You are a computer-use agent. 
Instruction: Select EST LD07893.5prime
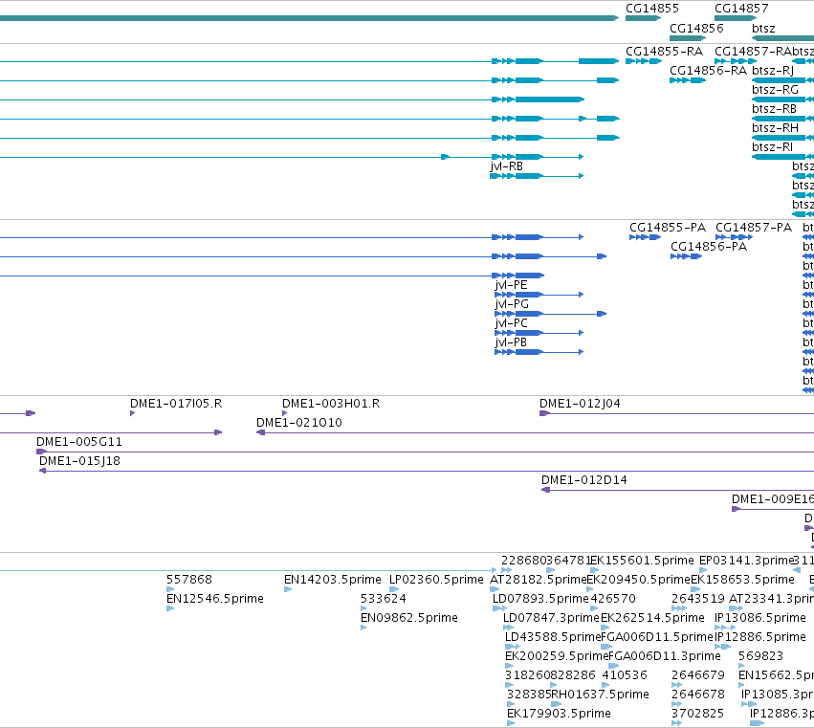(x=499, y=608)
